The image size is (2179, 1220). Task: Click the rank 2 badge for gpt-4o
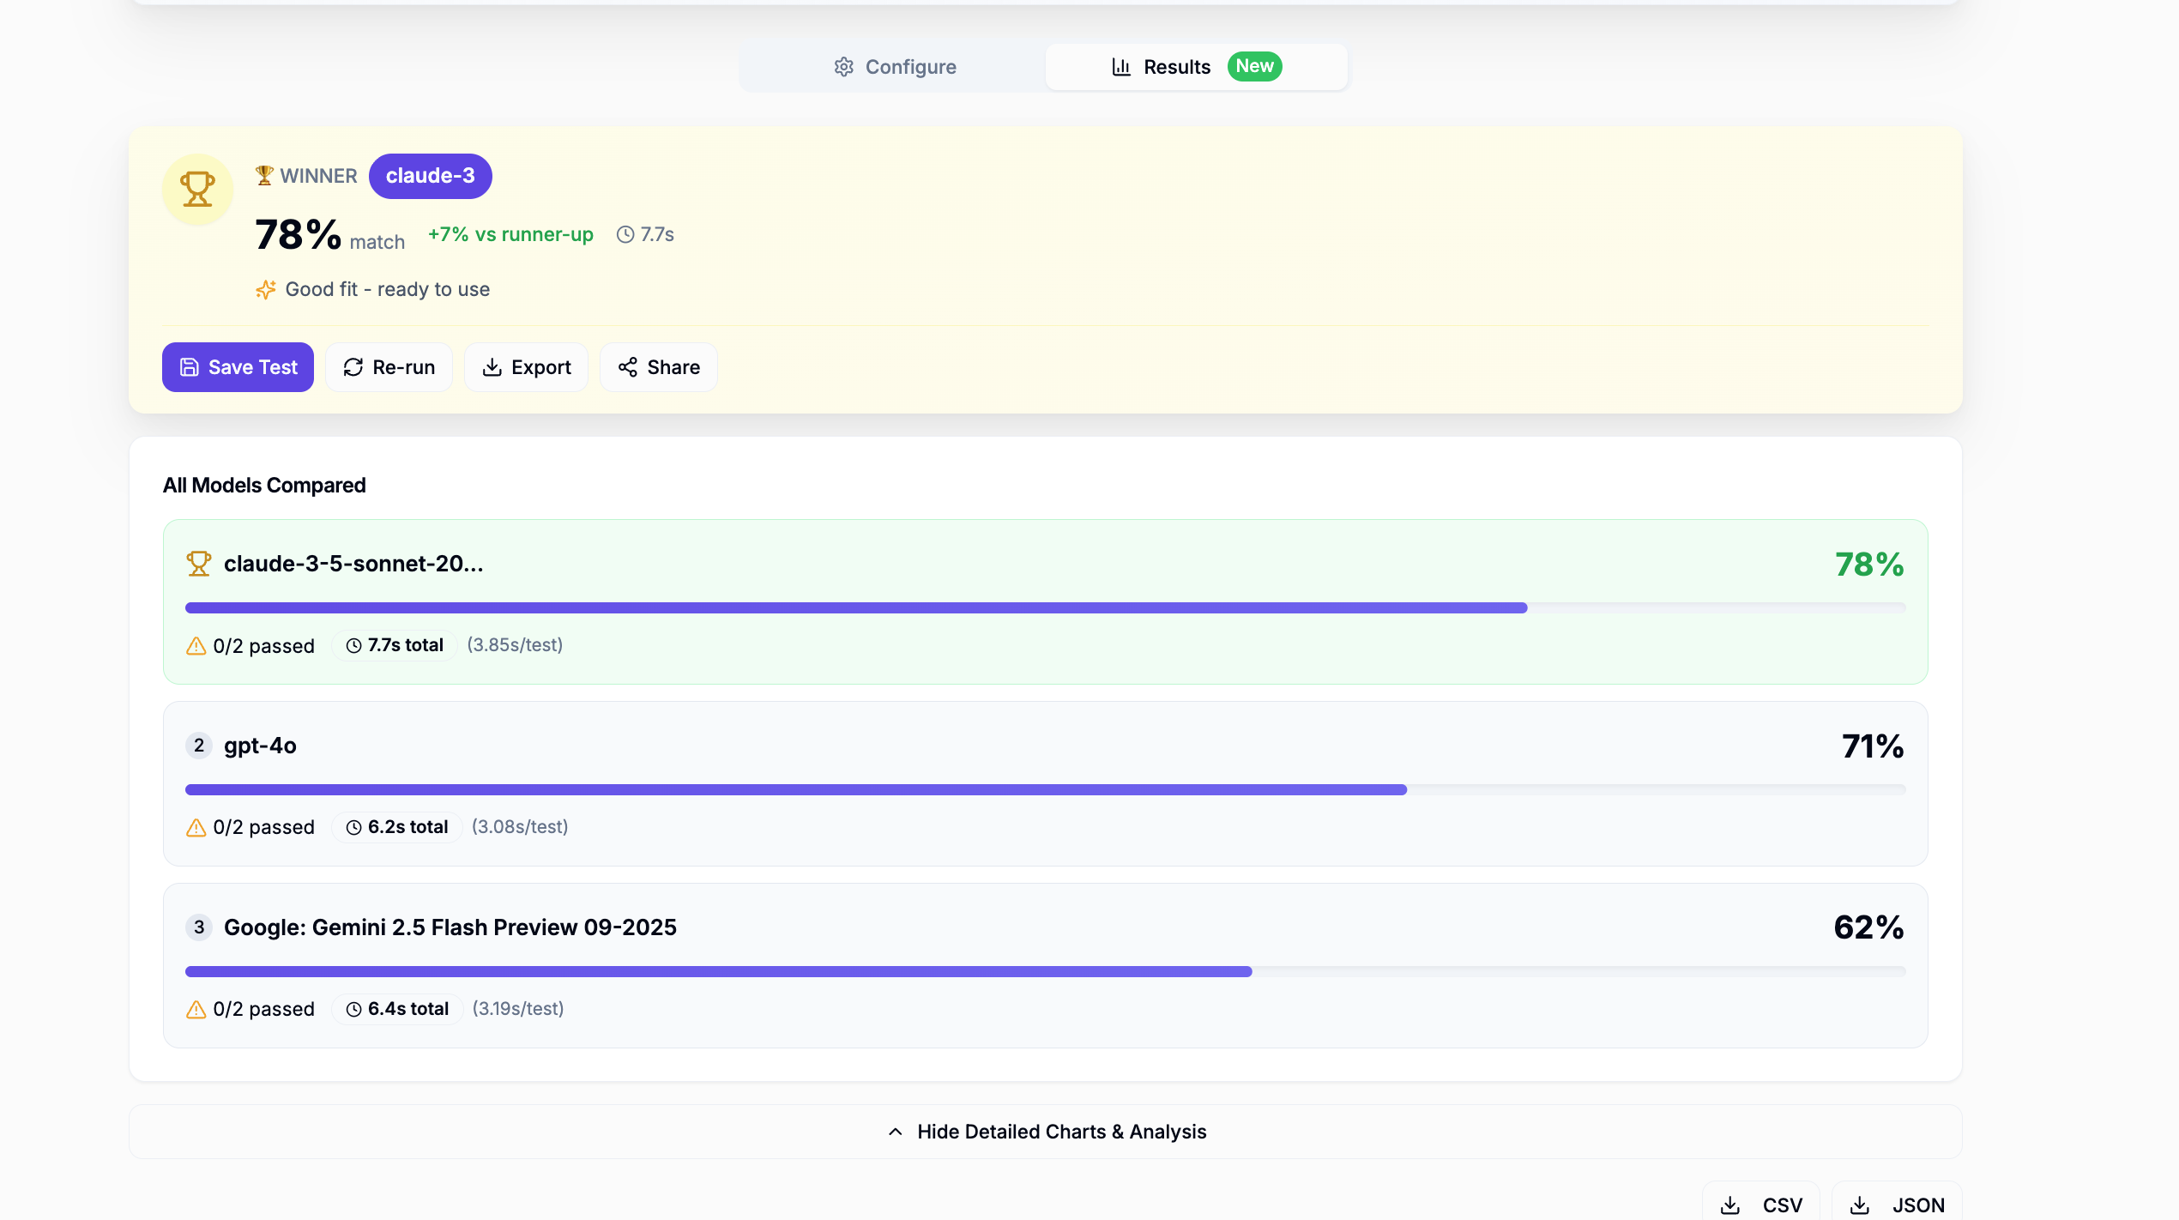199,746
